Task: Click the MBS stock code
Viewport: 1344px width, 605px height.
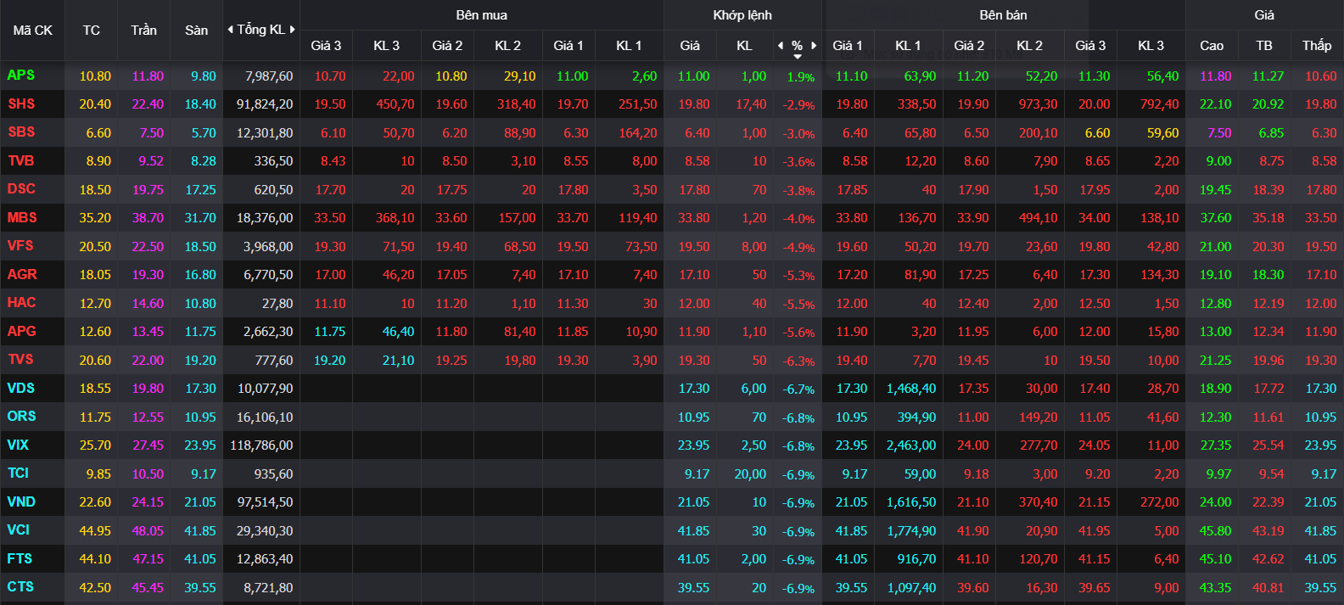Action: (22, 217)
